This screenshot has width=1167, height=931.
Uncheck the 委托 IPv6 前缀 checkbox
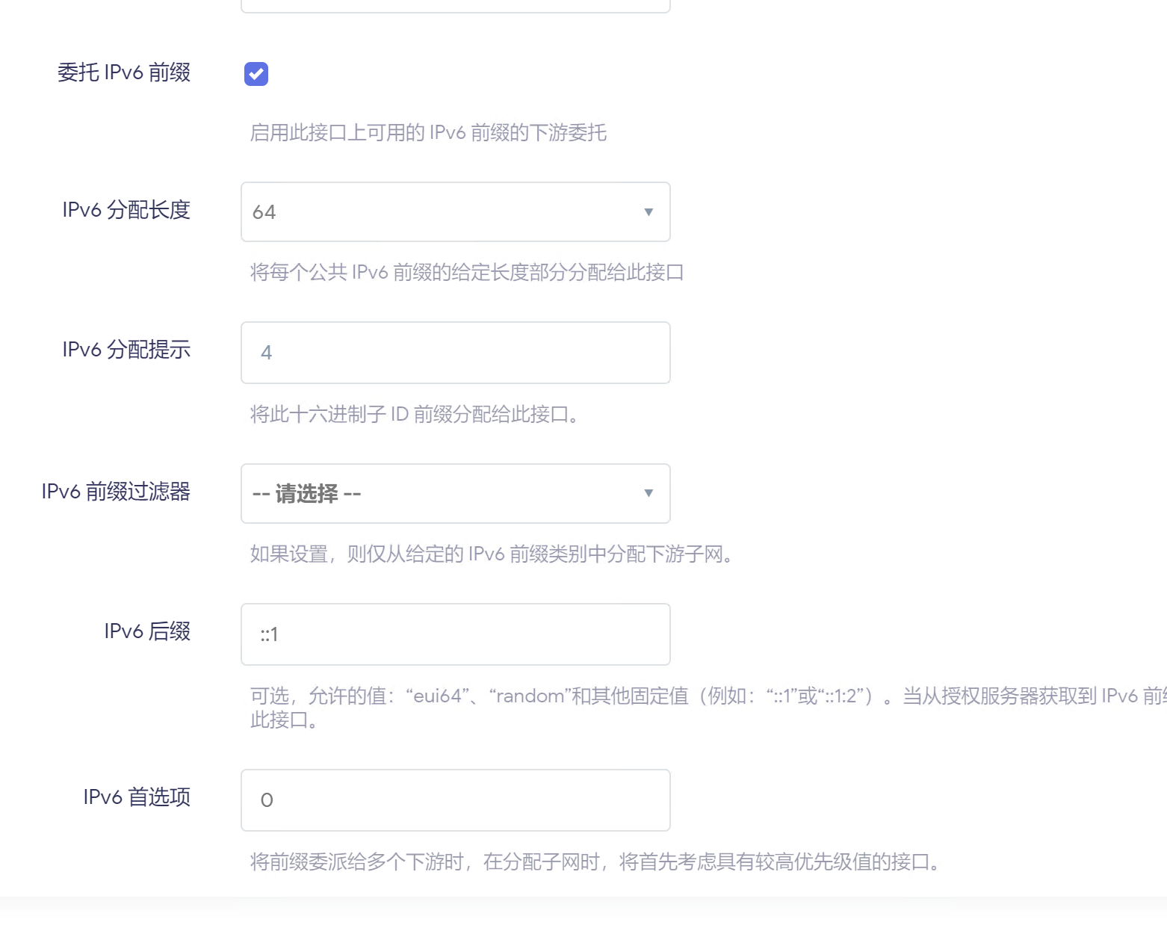(256, 74)
